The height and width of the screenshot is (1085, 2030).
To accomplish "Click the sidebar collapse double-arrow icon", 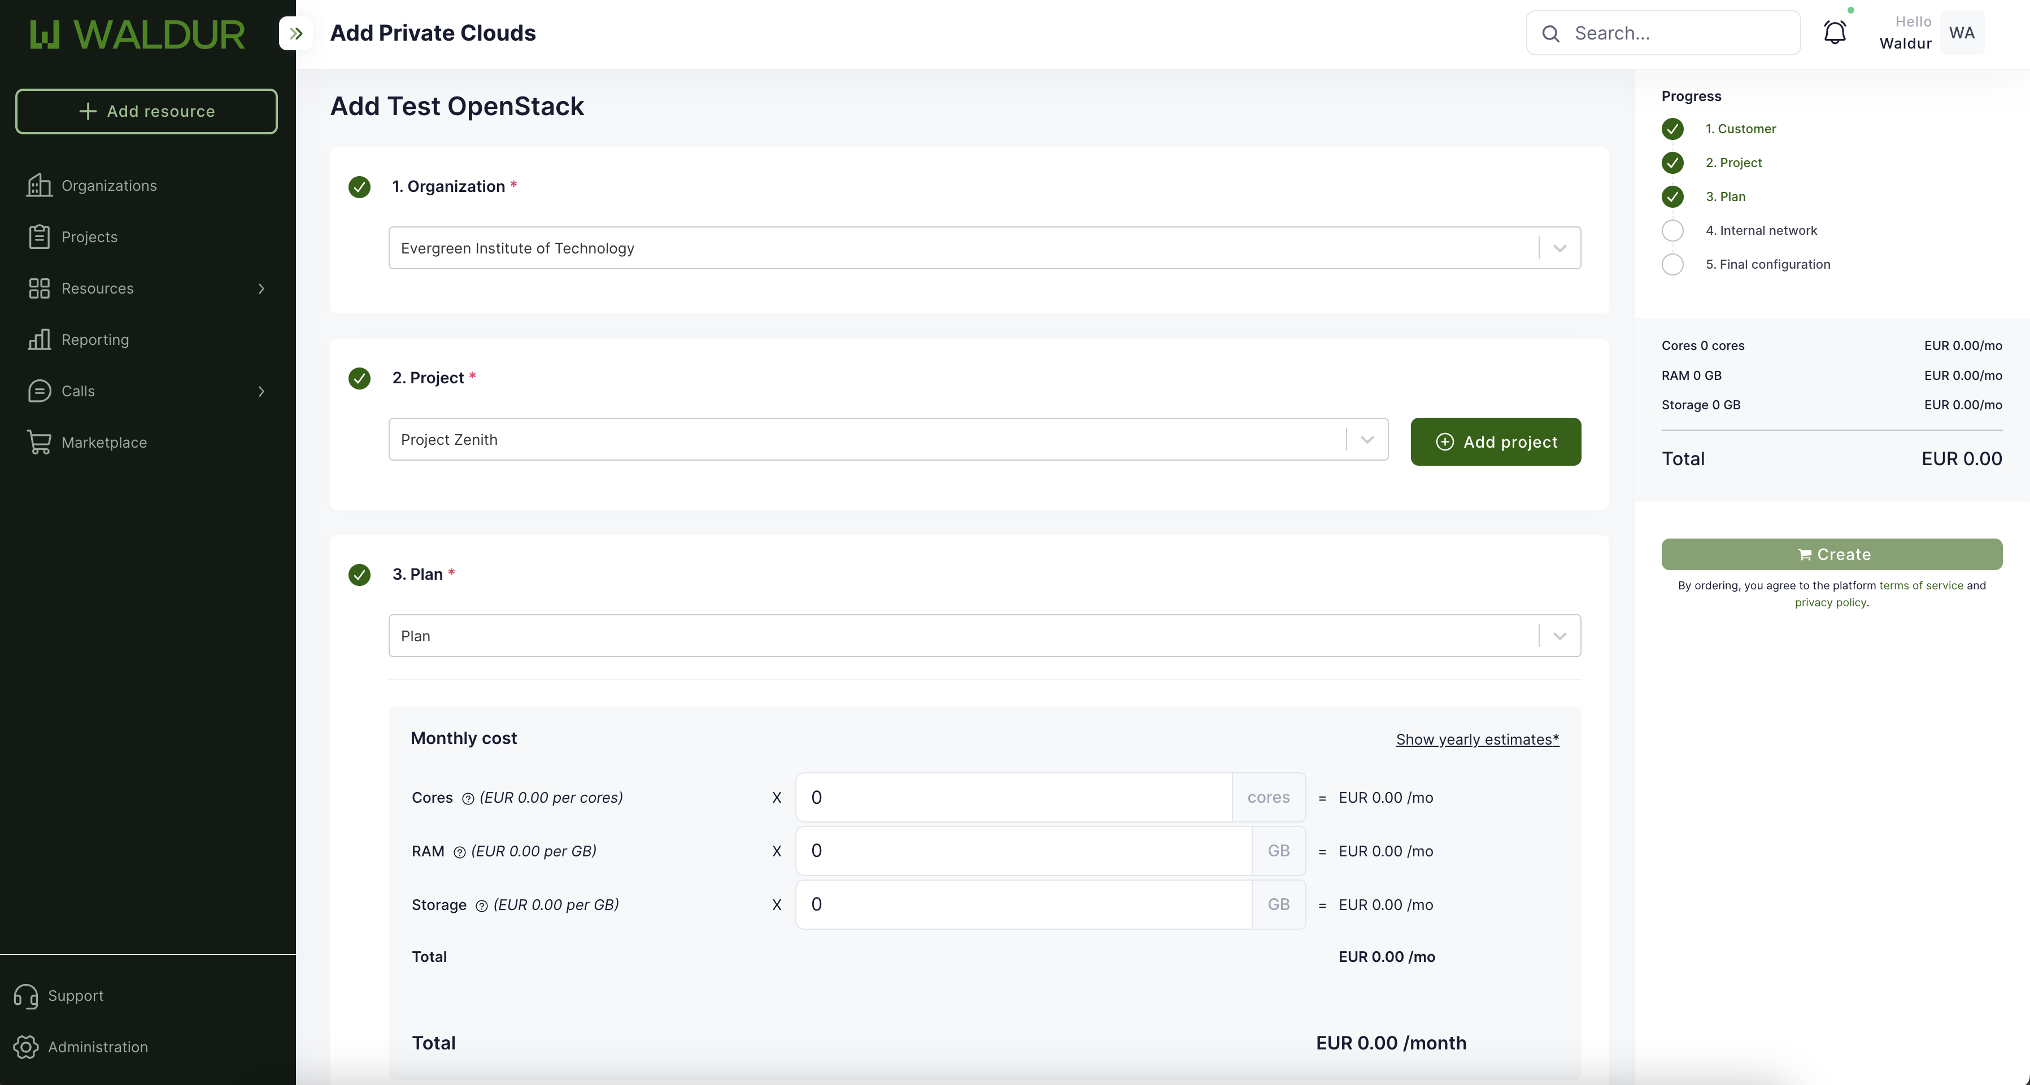I will 297,33.
